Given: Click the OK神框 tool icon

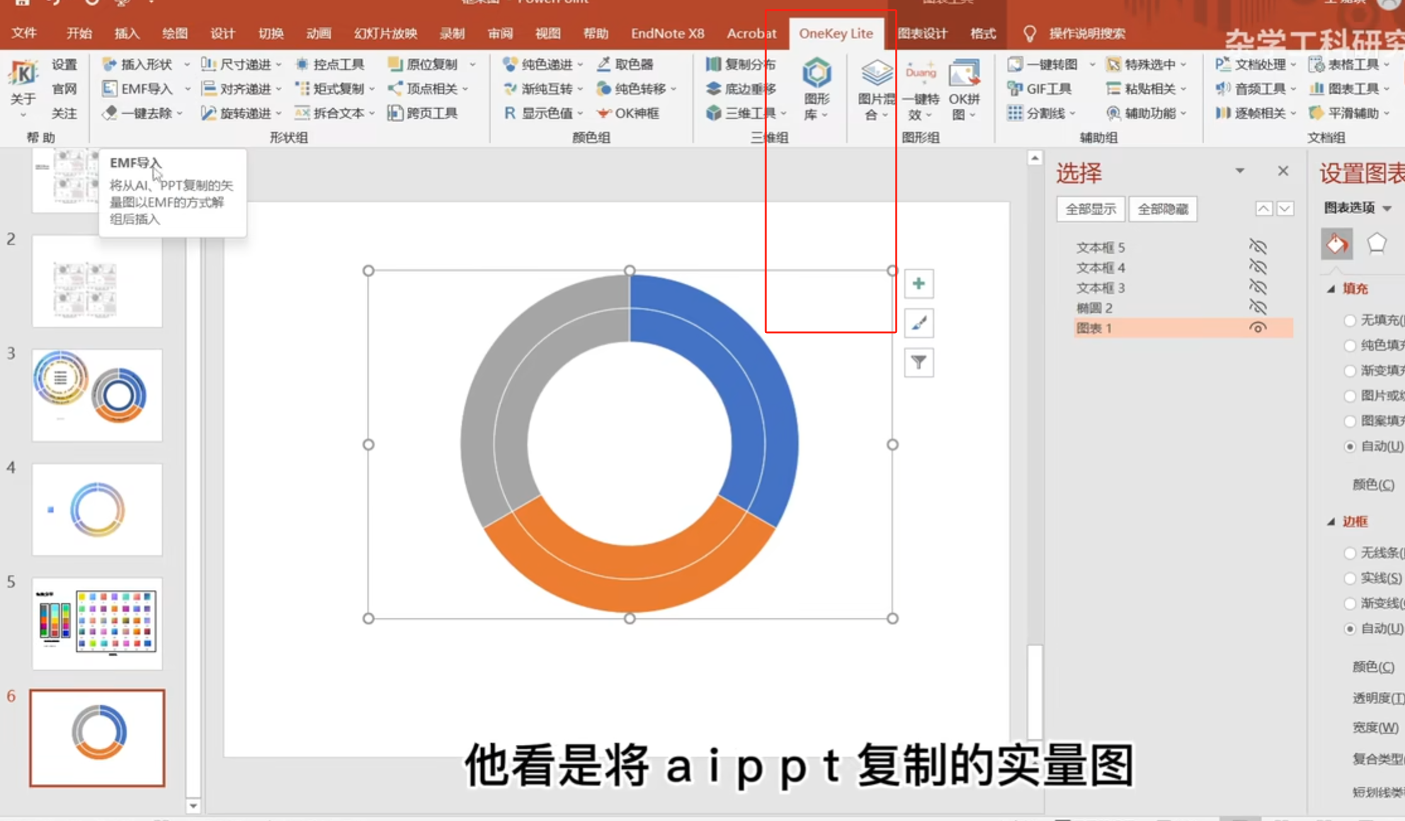Looking at the screenshot, I should click(x=603, y=113).
